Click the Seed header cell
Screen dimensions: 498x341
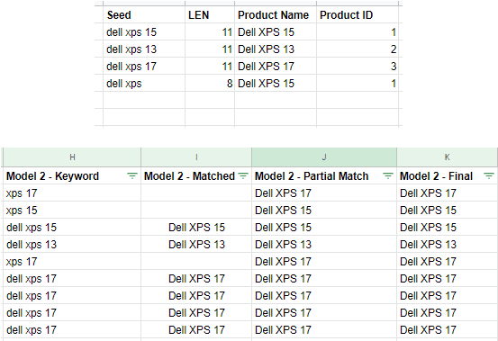144,15
